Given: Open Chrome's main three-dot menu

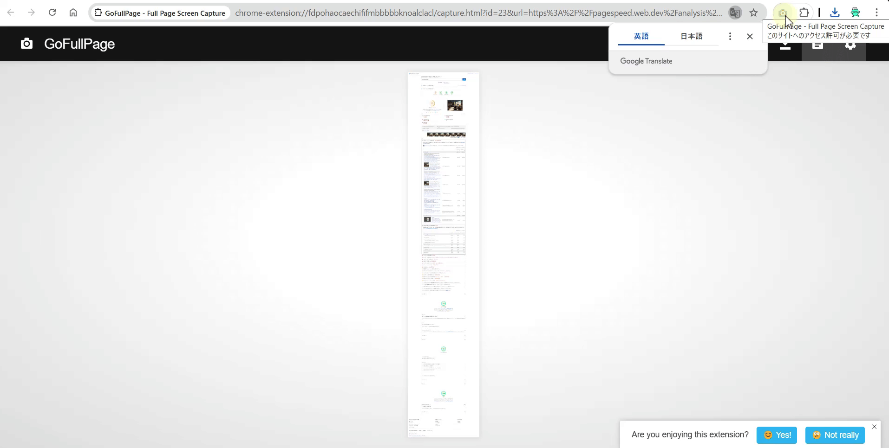Looking at the screenshot, I should pyautogui.click(x=876, y=13).
